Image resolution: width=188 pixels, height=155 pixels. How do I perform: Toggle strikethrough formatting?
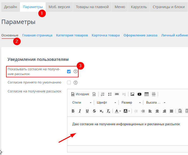point(94,111)
